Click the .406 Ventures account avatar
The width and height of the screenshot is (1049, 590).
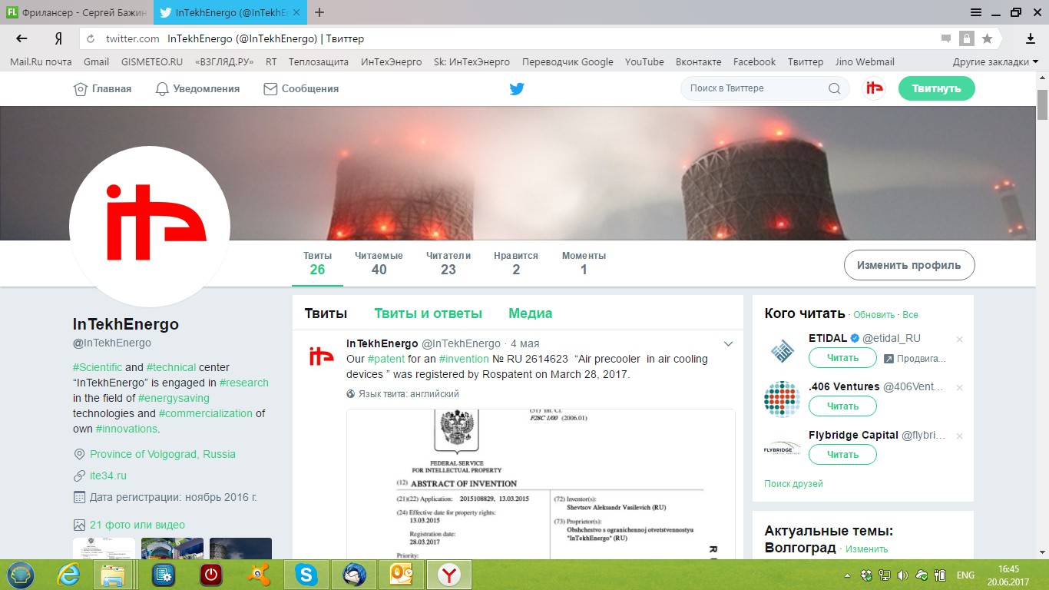[782, 399]
